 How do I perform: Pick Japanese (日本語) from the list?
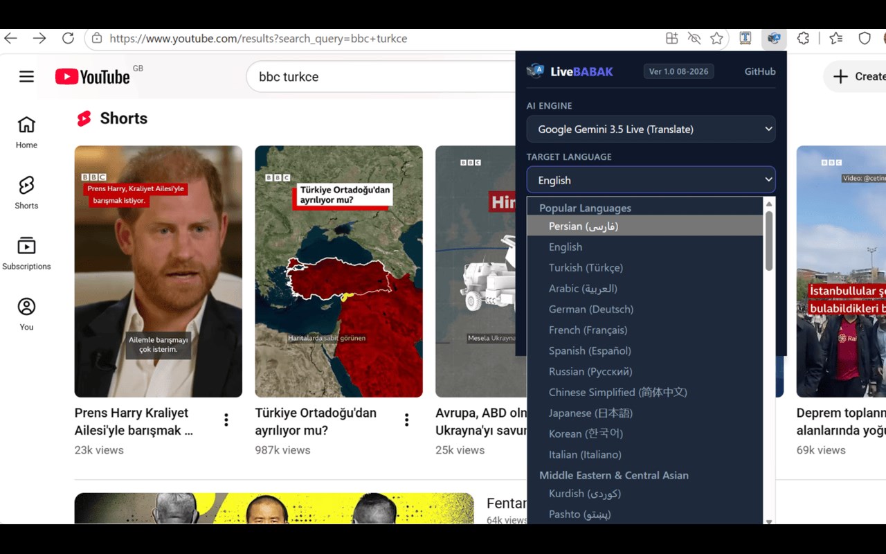[645, 413]
